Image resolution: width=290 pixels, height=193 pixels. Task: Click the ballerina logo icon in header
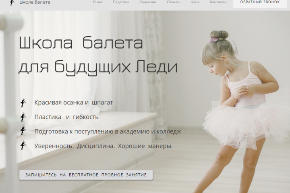pos(12,2)
